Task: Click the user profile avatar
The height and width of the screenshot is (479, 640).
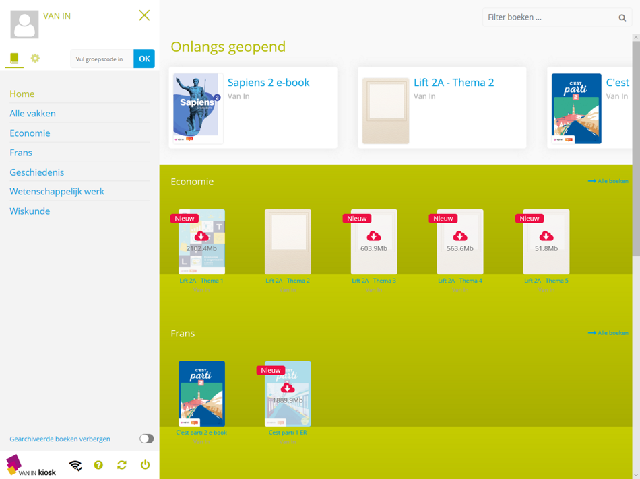Action: 24,24
